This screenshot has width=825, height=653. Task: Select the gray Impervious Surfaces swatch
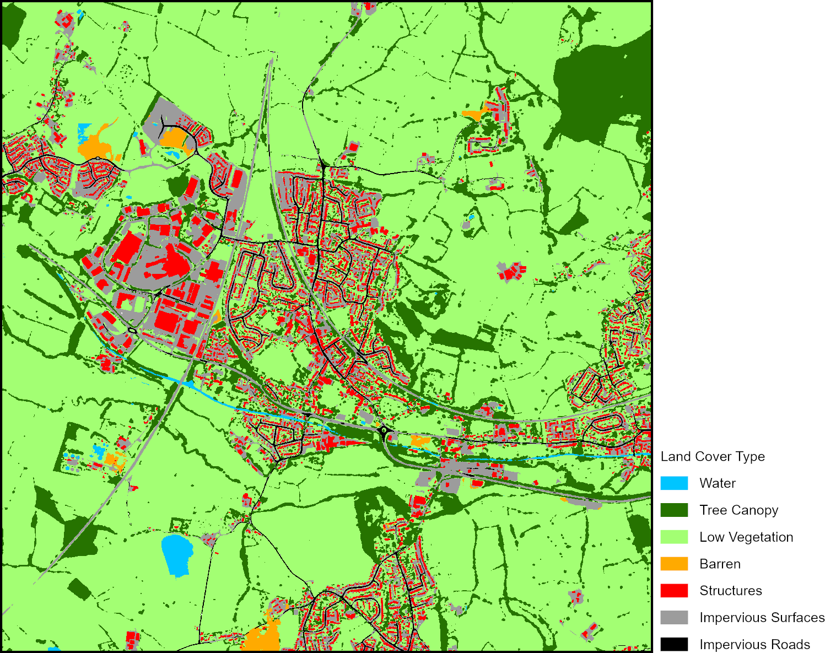(x=674, y=618)
